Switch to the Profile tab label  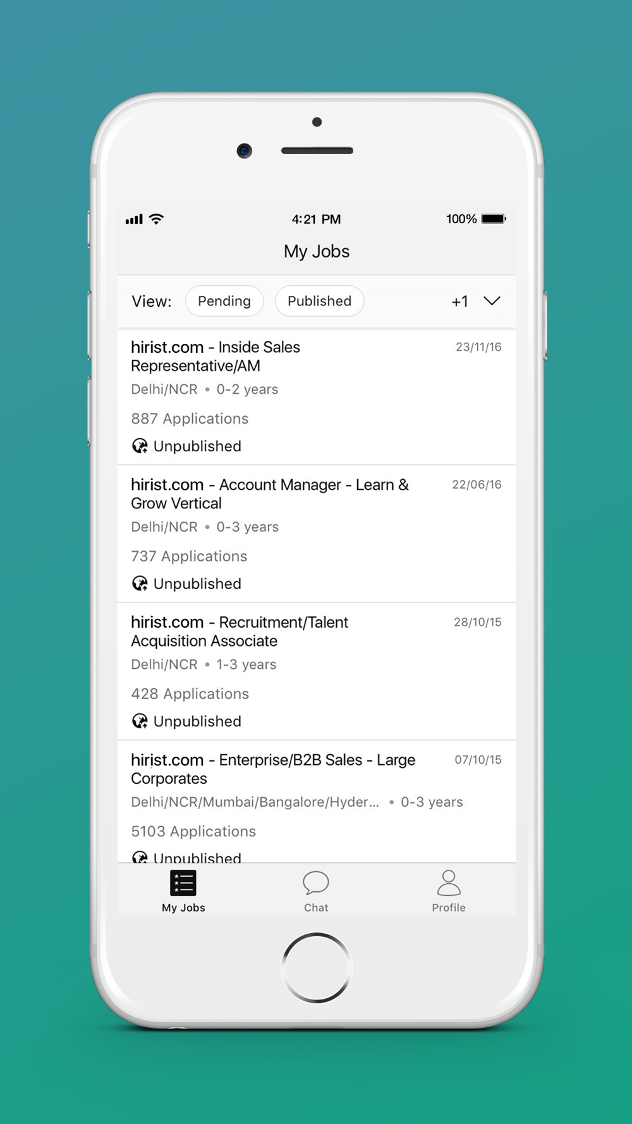[x=449, y=908]
